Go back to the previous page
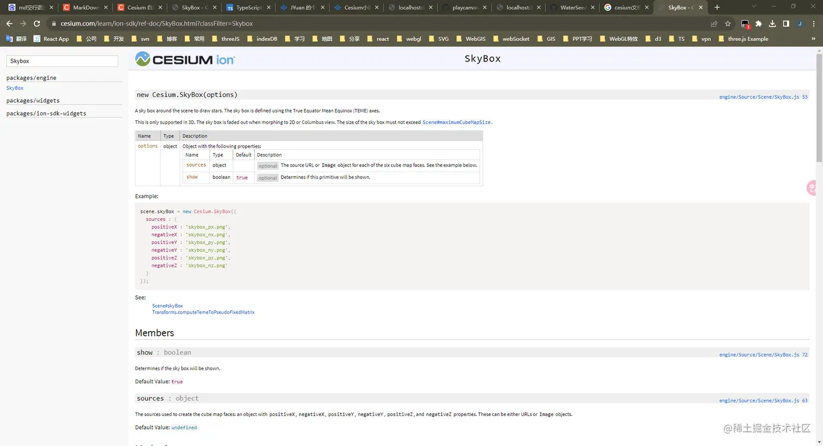The height and width of the screenshot is (446, 823). tap(9, 23)
